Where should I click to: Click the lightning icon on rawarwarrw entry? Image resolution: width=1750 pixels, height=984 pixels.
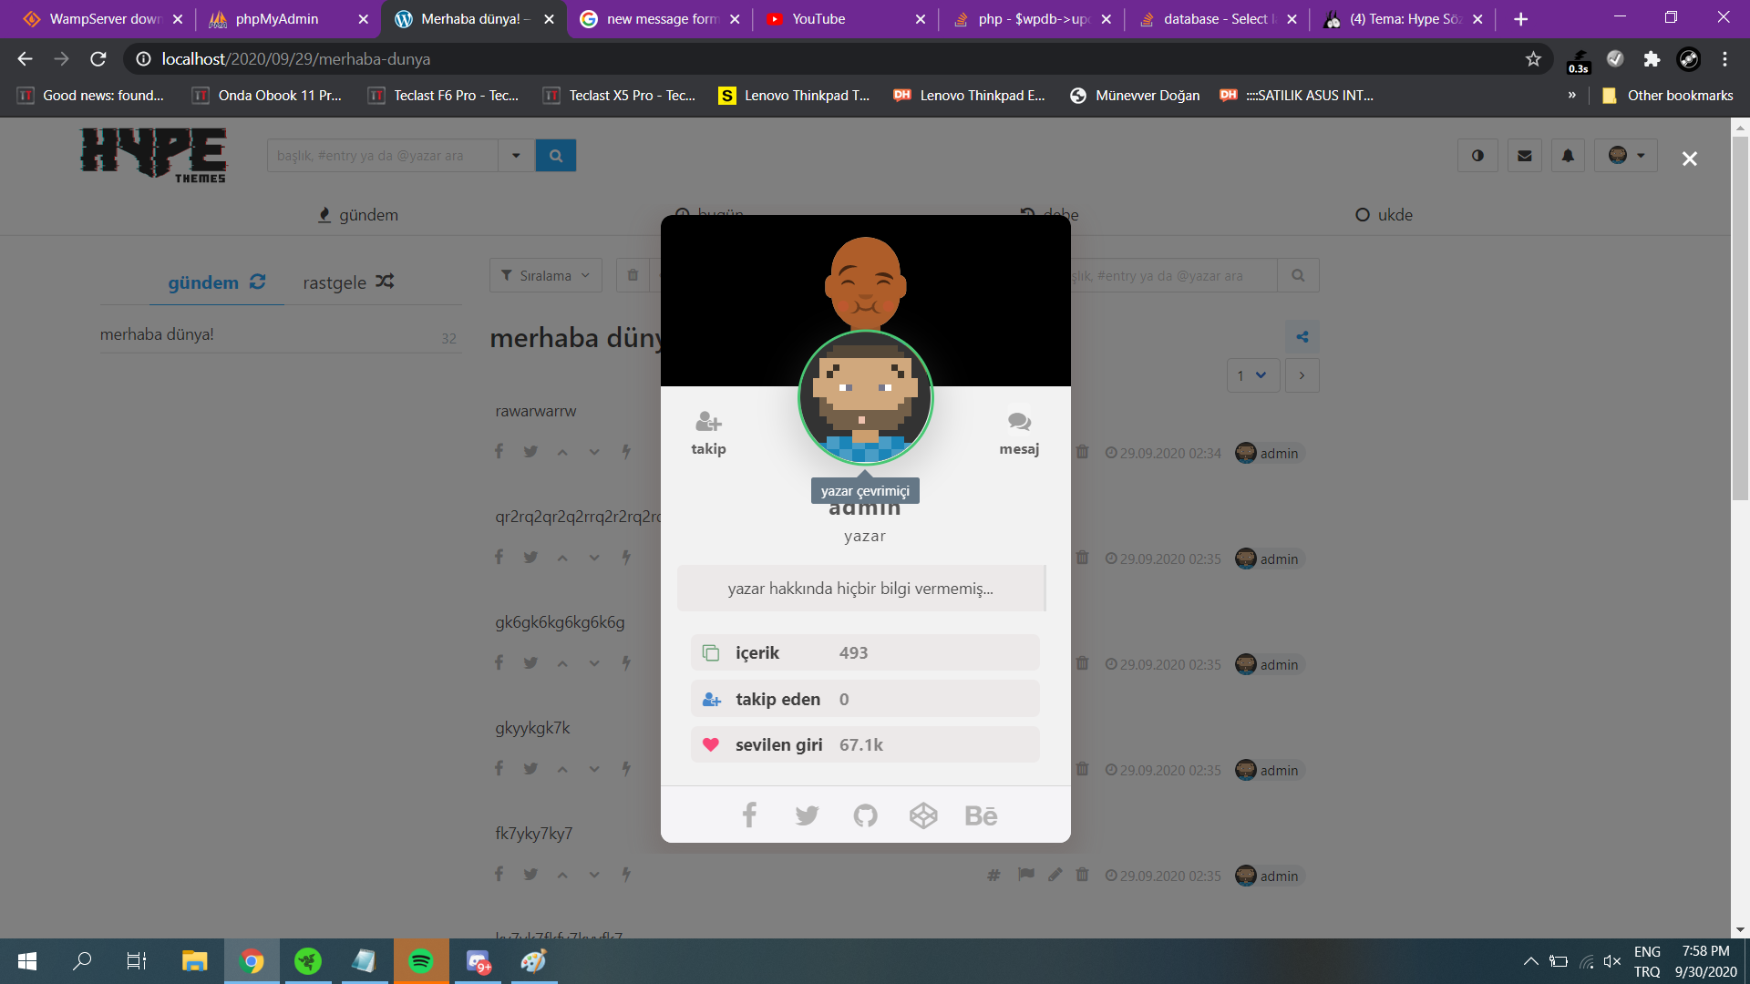(626, 452)
